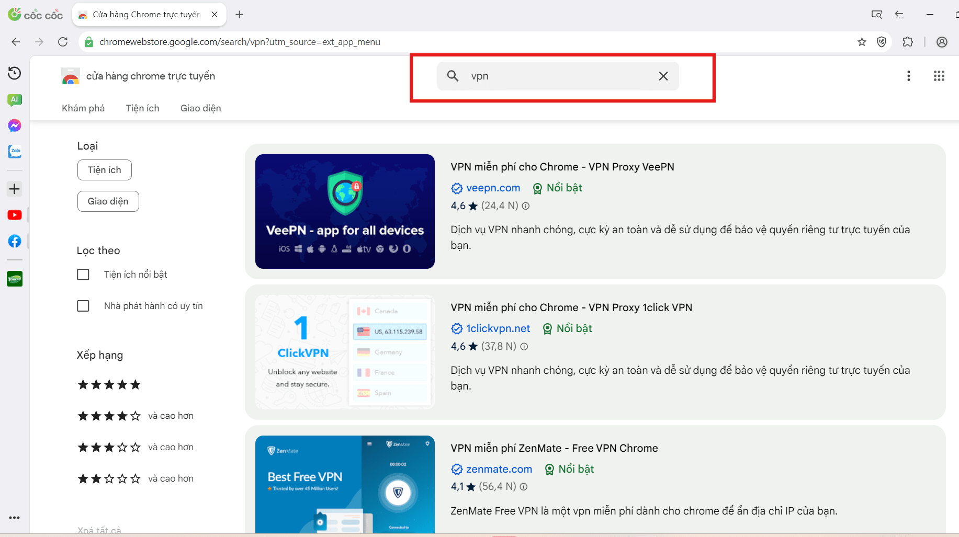Screen dimensions: 959x537
Task: Open the store three-dot menu
Action: [909, 76]
